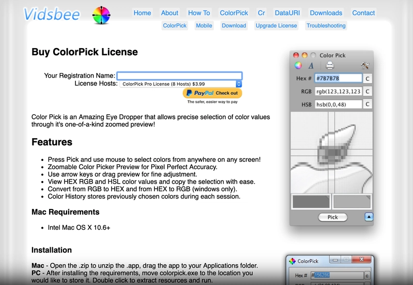This screenshot has width=413, height=285.
Task: Click the Vidsbee color wheel logo
Action: coord(101,16)
